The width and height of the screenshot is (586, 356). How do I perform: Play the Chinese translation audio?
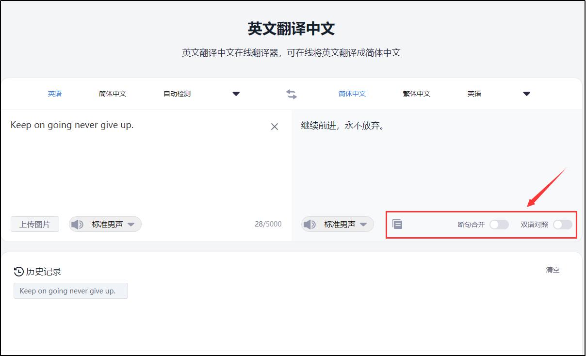(309, 224)
